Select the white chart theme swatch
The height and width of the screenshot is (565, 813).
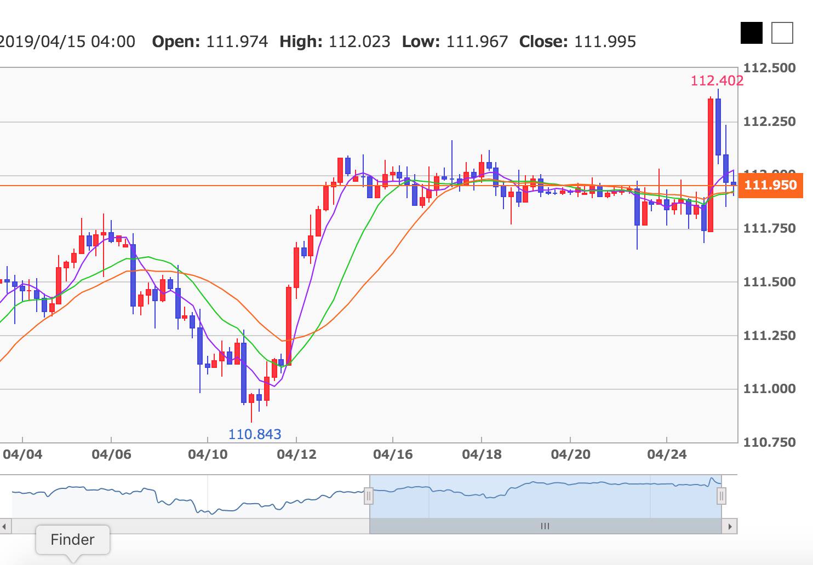(x=782, y=33)
